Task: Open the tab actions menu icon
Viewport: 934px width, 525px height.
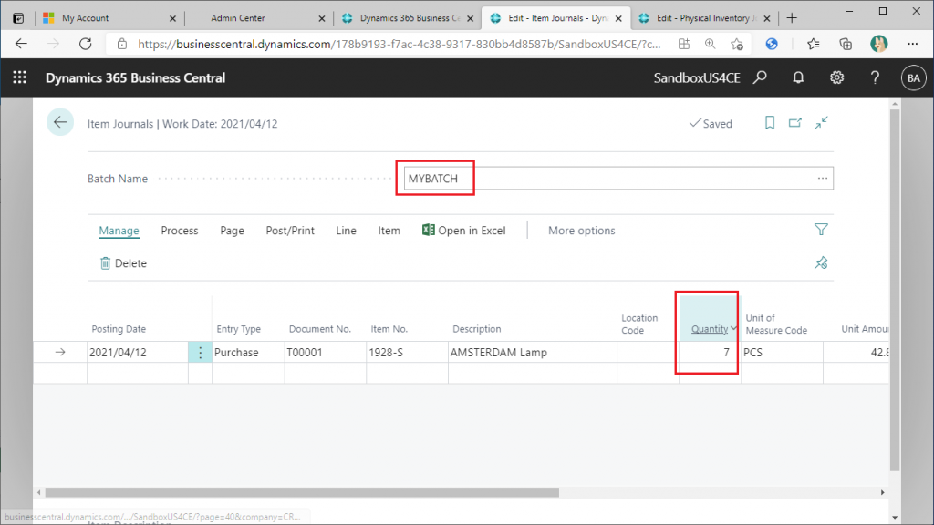Action: coord(18,18)
